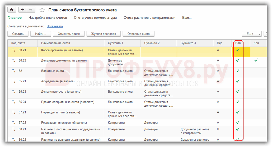Select account icon for row 60.21
Screen dimensions: 272x147
click(13, 129)
